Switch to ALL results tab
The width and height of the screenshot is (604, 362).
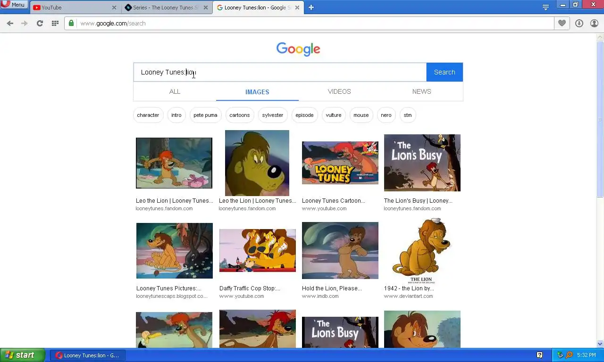click(x=175, y=91)
